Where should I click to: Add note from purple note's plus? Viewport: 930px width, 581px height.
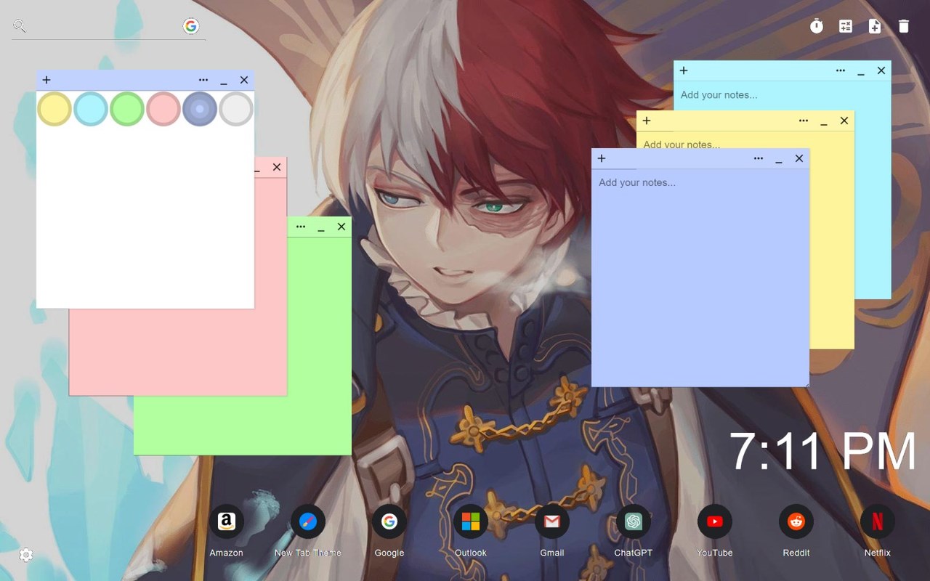click(602, 158)
